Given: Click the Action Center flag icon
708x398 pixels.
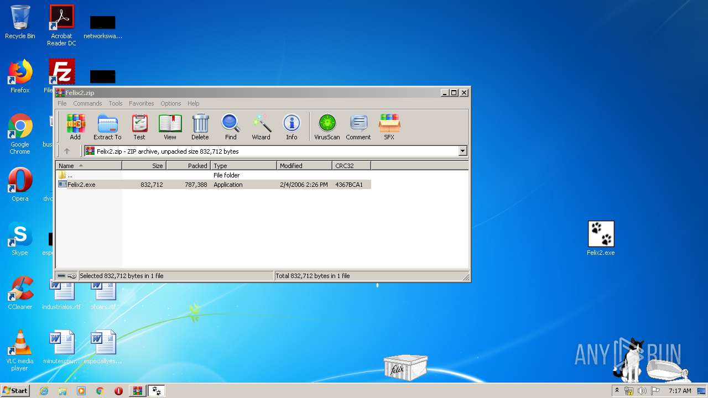Looking at the screenshot, I should (x=655, y=391).
